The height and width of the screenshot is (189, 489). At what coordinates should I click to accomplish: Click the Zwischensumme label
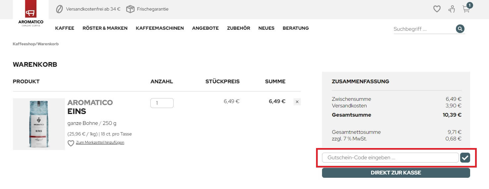352,99
